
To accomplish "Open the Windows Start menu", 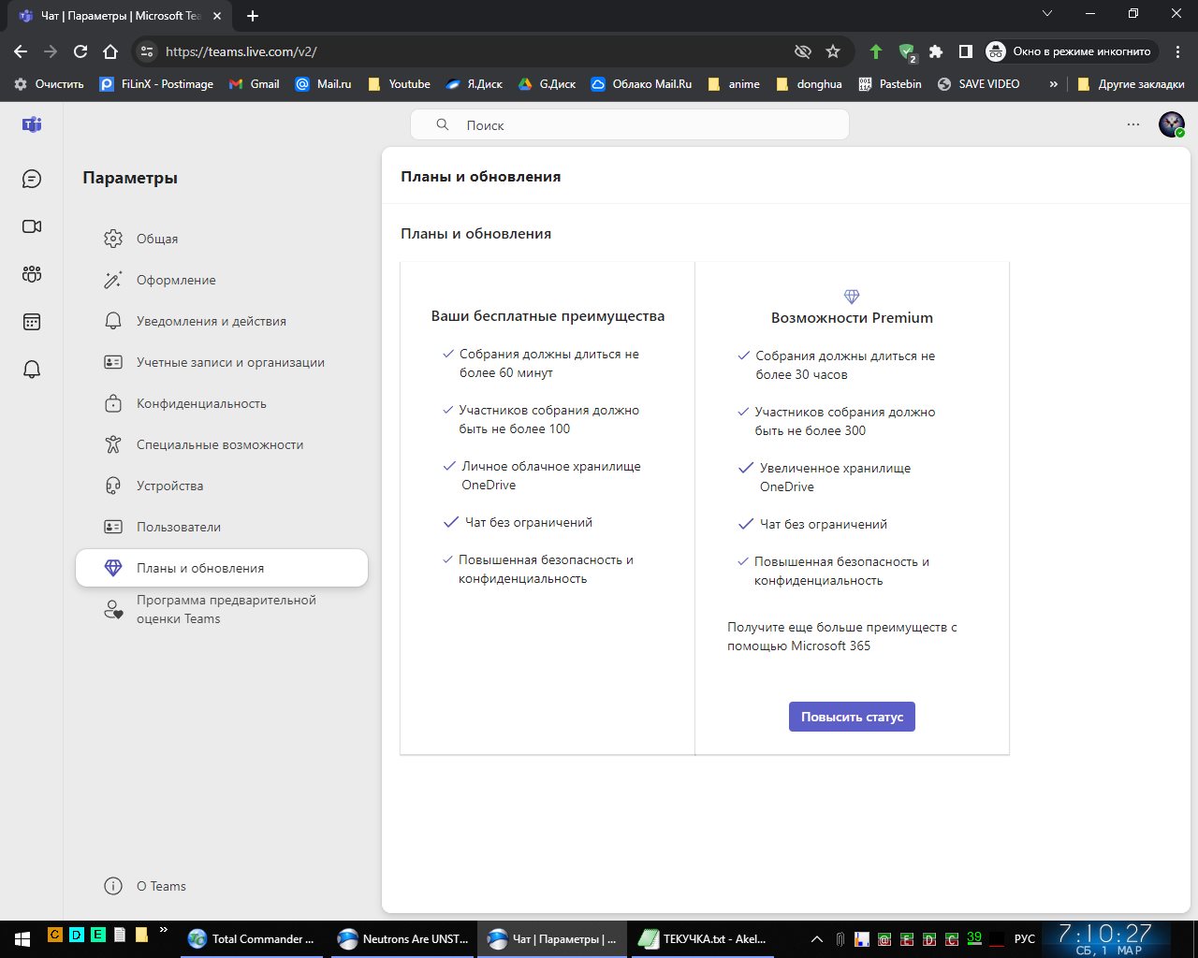I will 22,938.
